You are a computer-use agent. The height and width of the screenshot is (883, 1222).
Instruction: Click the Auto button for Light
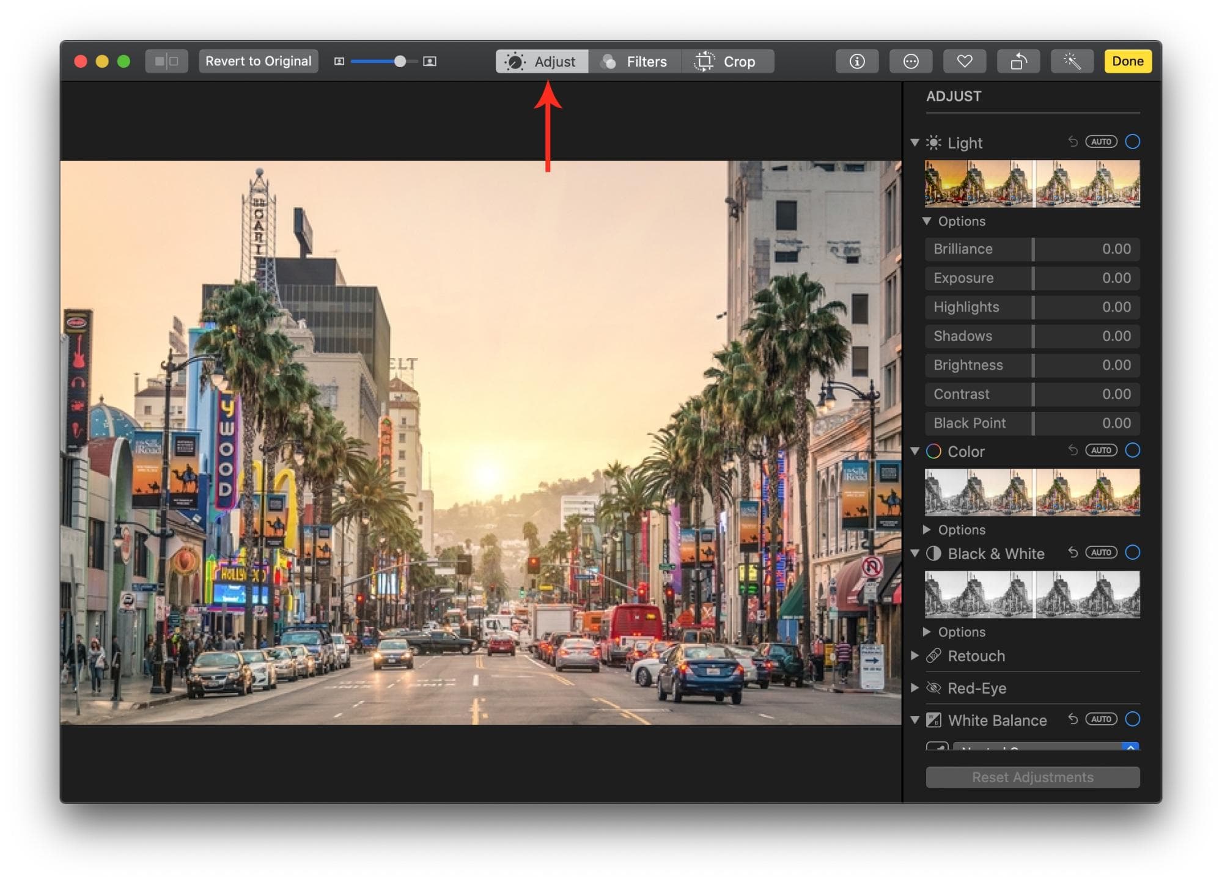tap(1103, 143)
